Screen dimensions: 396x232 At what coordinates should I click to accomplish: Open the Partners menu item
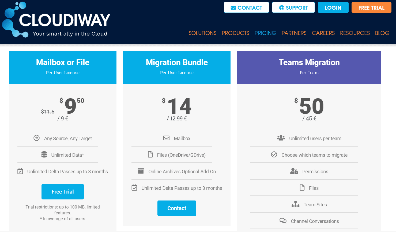294,33
